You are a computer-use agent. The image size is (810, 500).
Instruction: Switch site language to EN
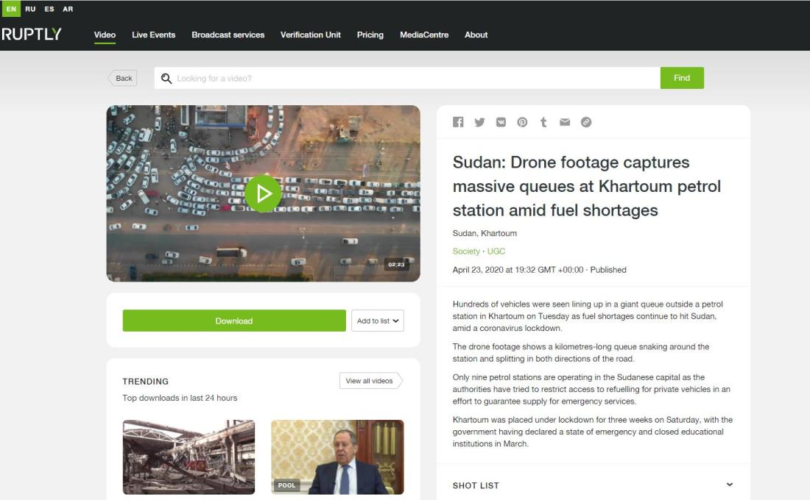[11, 9]
